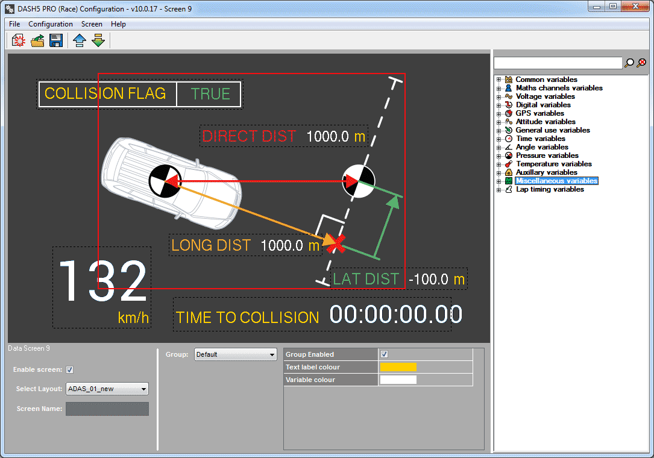Clear the search using the crossed magnifier icon
This screenshot has height=458, width=654.
click(x=641, y=62)
